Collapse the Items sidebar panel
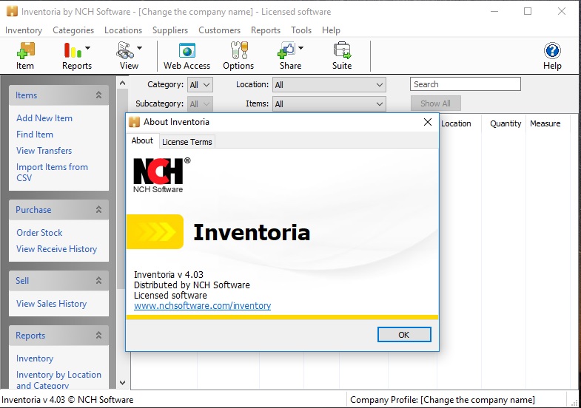 pyautogui.click(x=98, y=95)
